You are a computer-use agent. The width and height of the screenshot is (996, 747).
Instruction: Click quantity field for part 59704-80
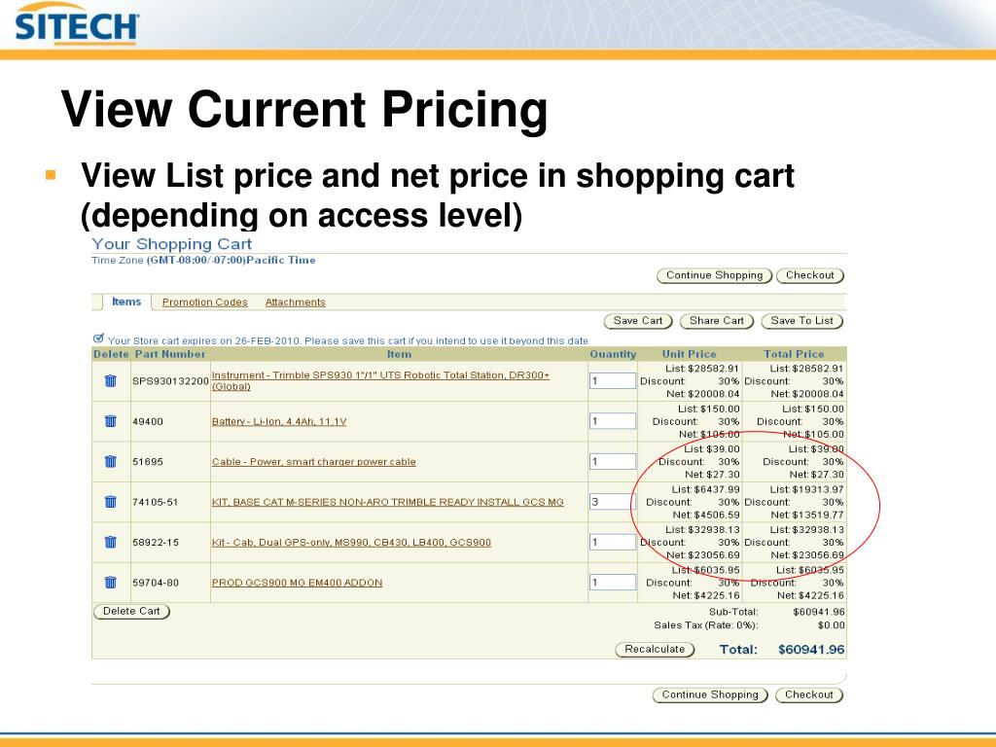coord(613,583)
